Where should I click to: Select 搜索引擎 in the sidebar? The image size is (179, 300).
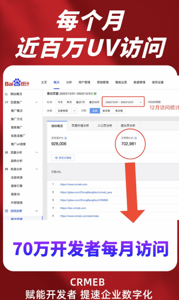[x=17, y=186]
